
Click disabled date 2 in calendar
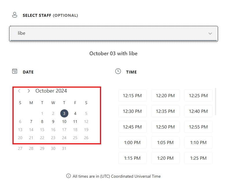[x=53, y=113]
